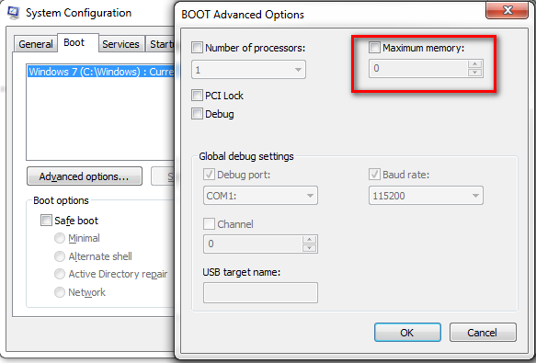The width and height of the screenshot is (536, 363).
Task: Check the Maximum memory checkbox
Action: click(x=374, y=48)
